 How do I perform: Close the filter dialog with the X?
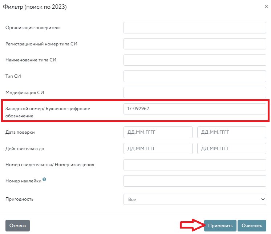[x=266, y=7]
